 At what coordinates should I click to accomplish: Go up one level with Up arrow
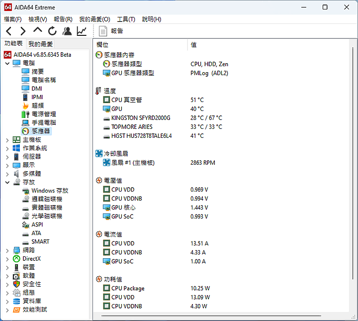38,30
